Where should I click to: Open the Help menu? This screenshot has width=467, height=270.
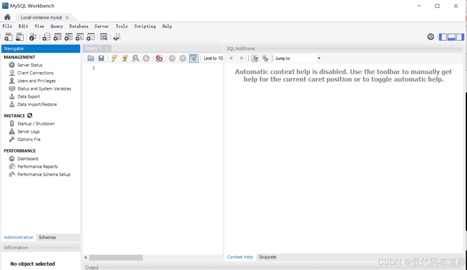167,26
